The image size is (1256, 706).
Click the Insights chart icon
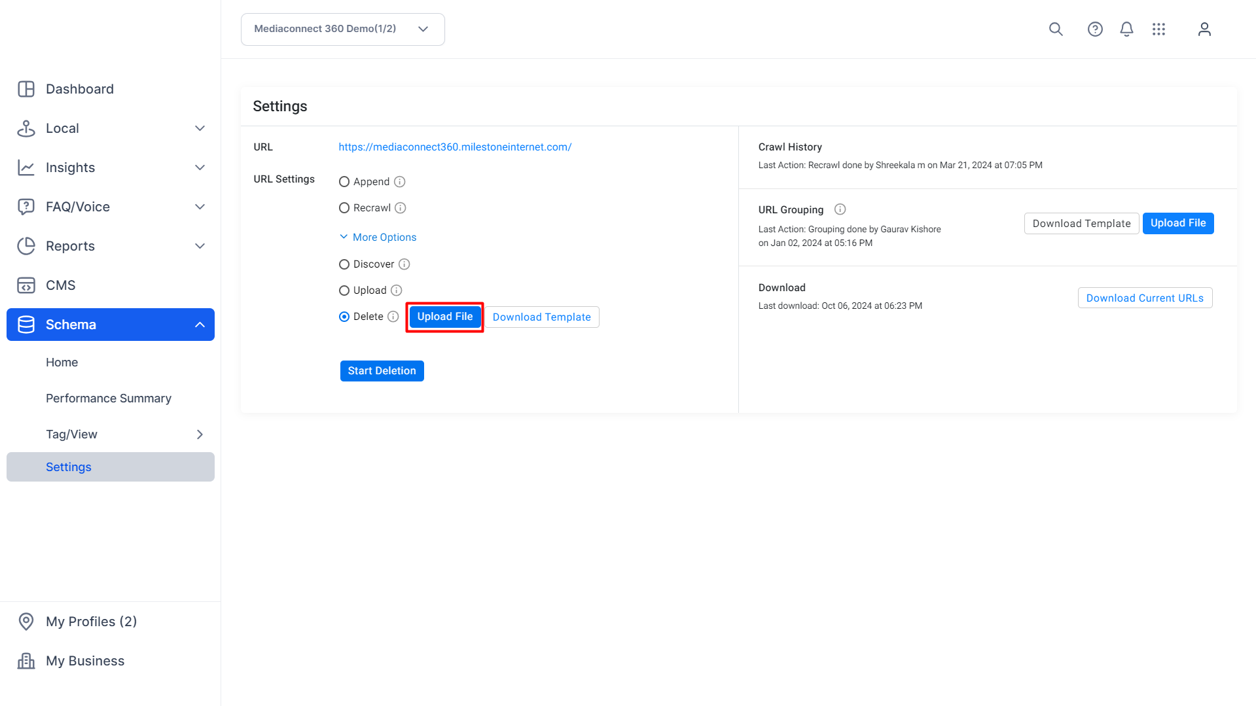click(x=26, y=168)
